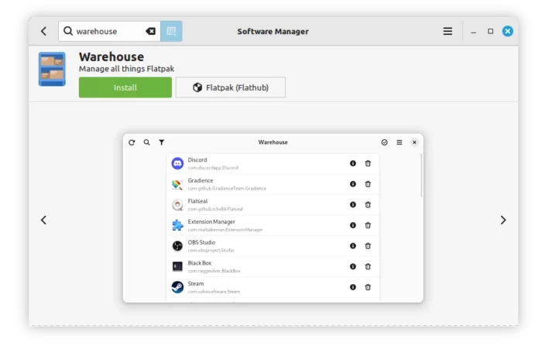542x349 pixels.
Task: Close the Warehouse preview window
Action: (414, 142)
